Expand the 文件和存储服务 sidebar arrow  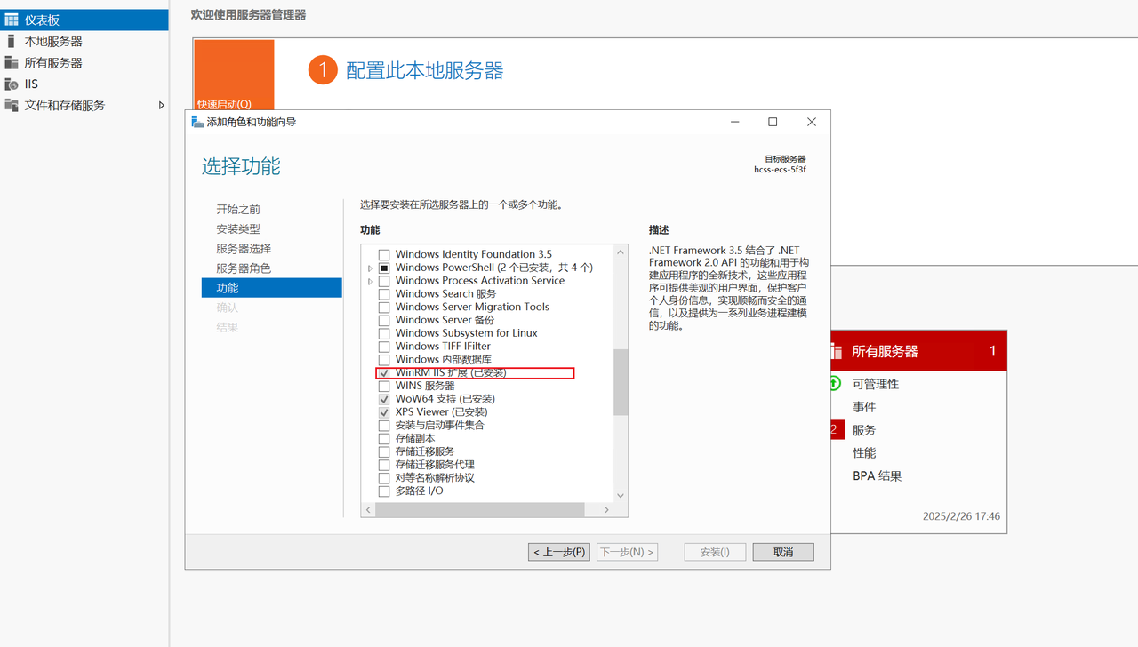161,105
